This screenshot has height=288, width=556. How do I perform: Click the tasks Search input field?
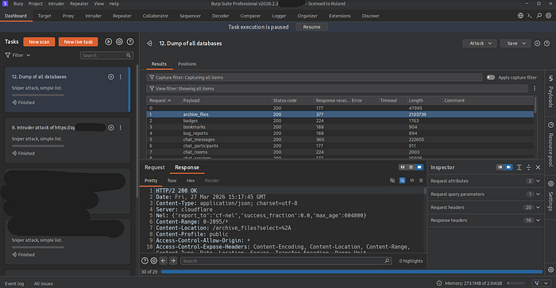click(106, 56)
